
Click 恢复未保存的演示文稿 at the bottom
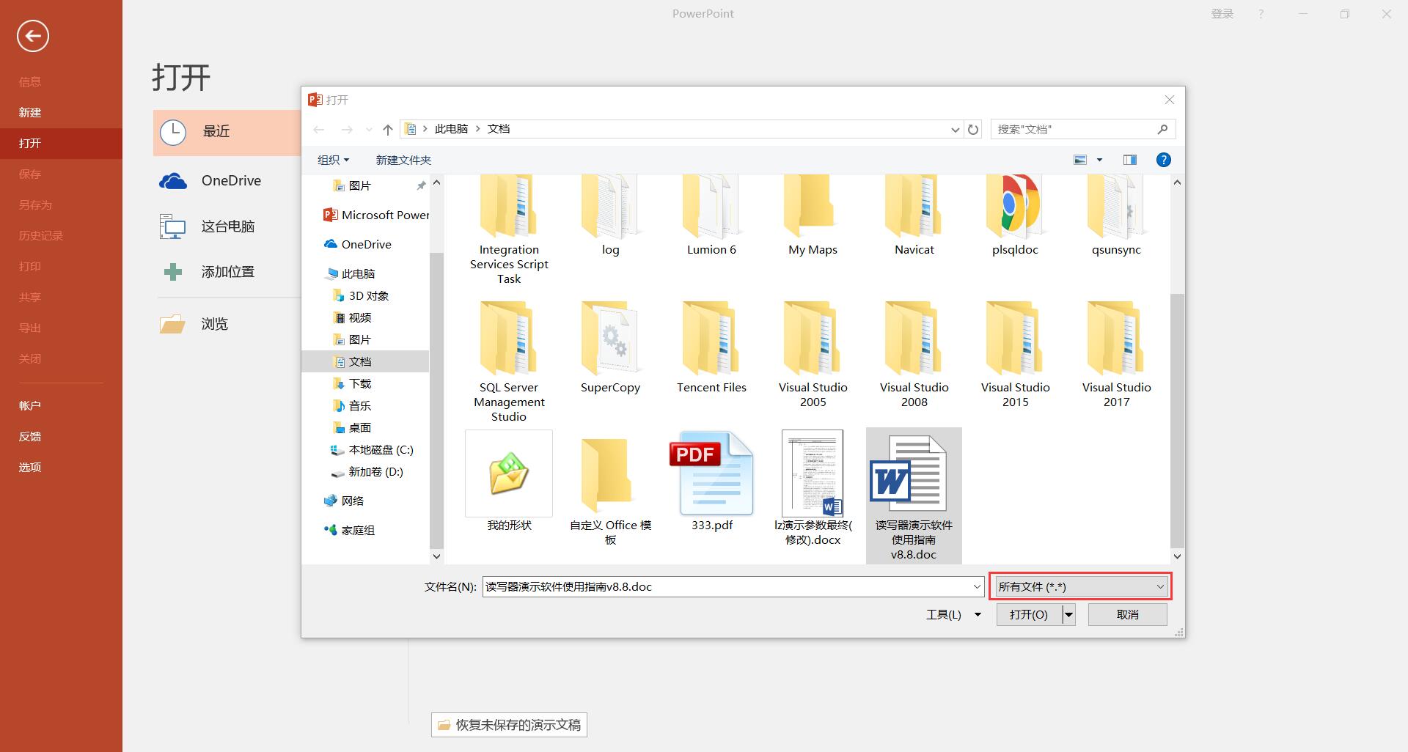click(508, 724)
